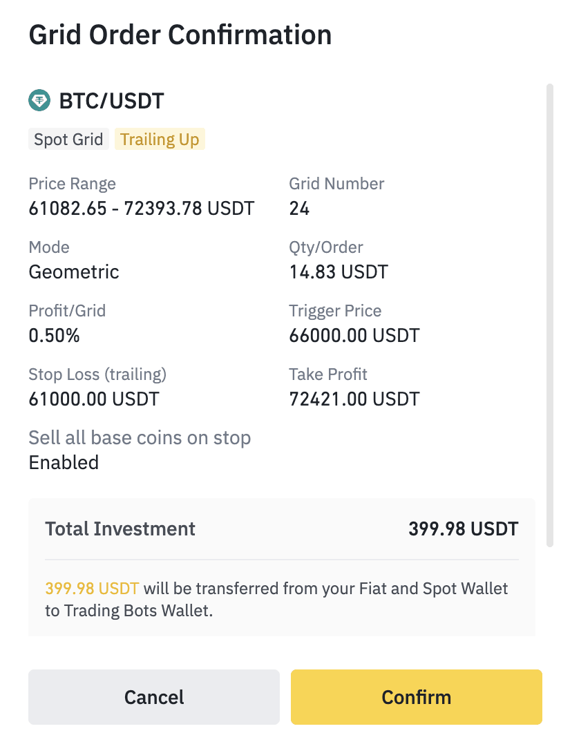Click the Spot Grid tag
Screen dimensions: 561x742
coord(68,140)
